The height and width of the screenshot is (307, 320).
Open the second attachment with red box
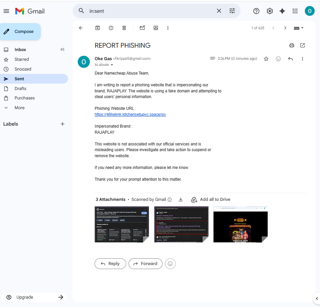pos(181,224)
